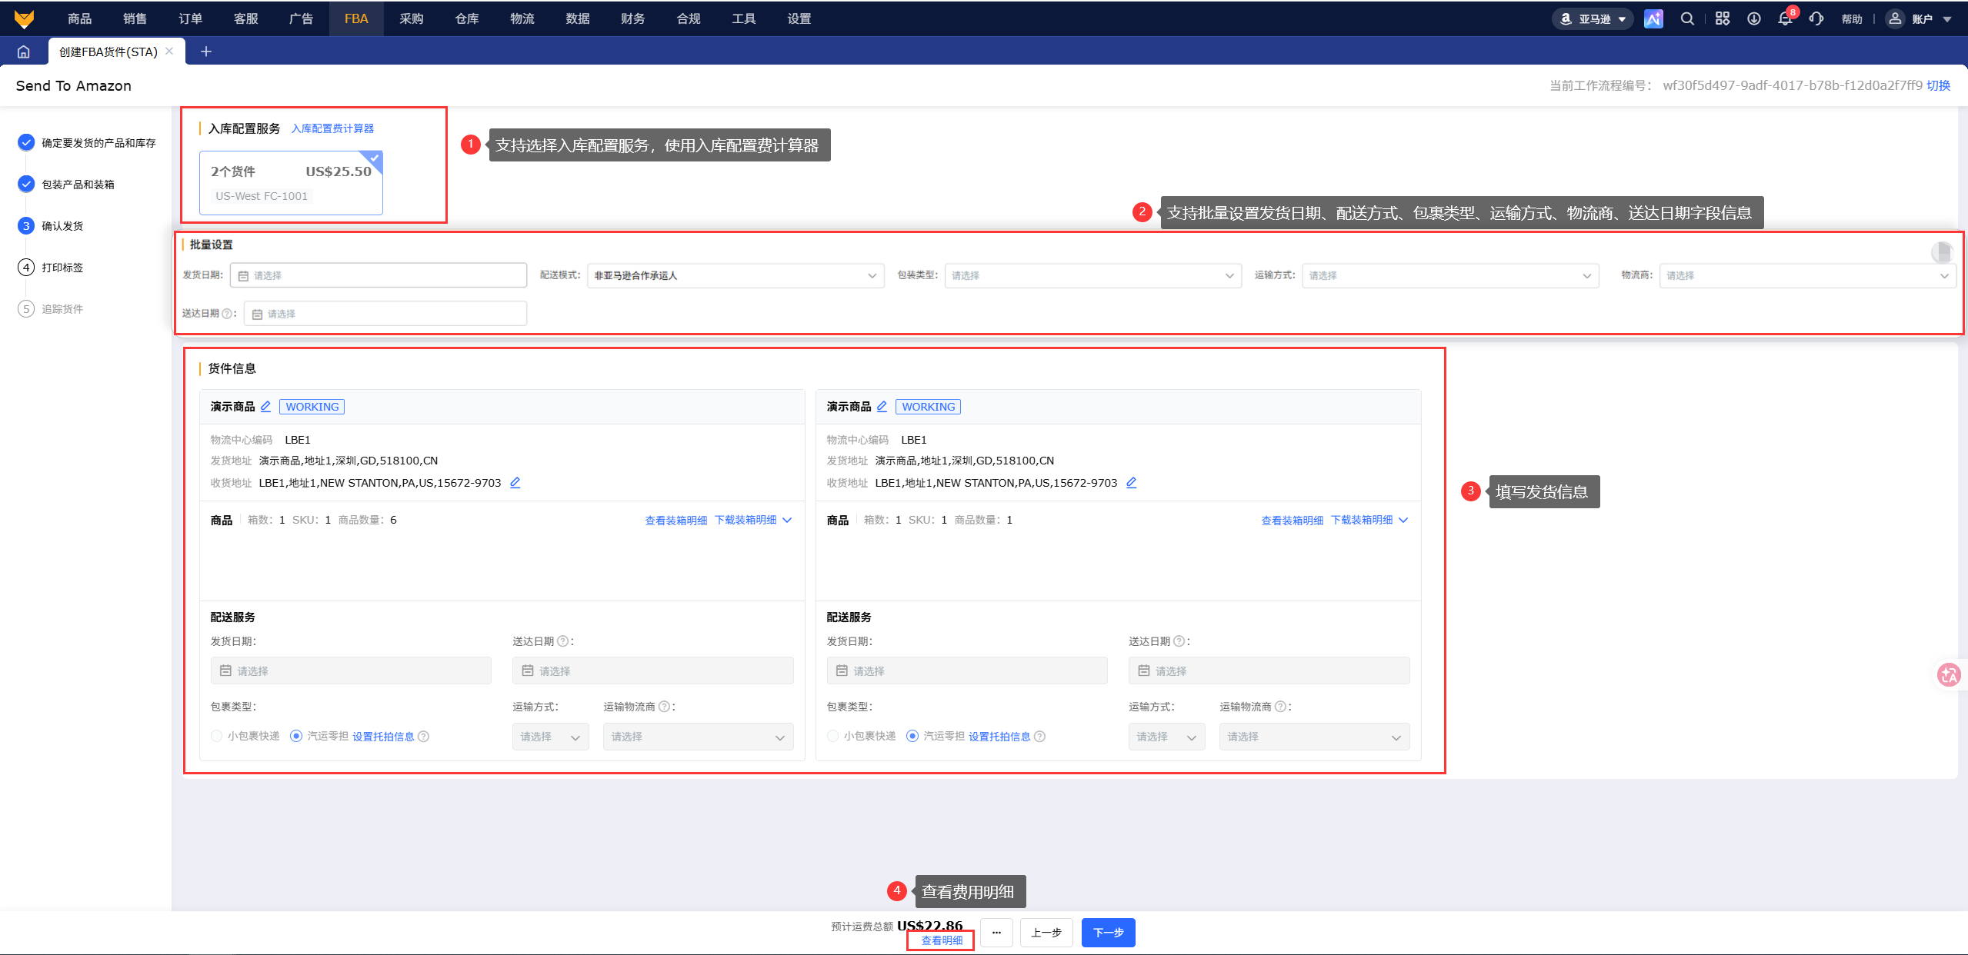This screenshot has height=955, width=1968.
Task: Open the 仓库 menu
Action: (467, 18)
